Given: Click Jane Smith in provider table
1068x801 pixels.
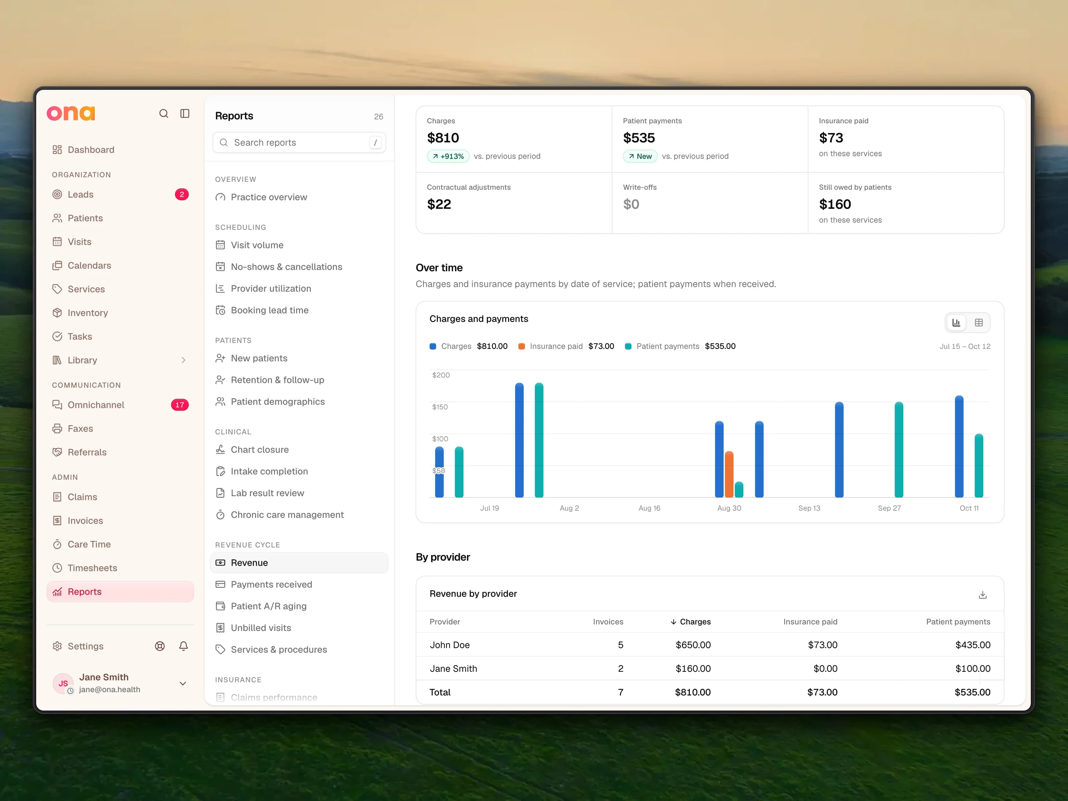Looking at the screenshot, I should [x=453, y=668].
